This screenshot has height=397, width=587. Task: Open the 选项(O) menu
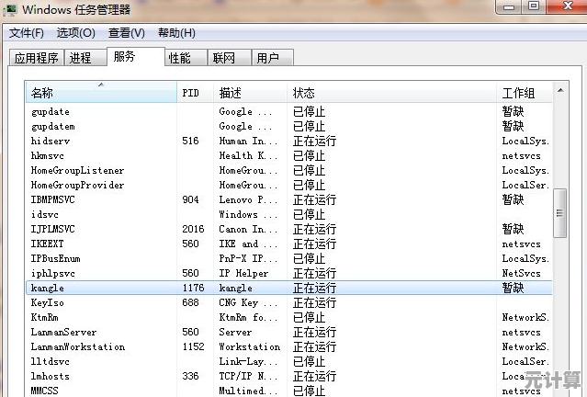coord(75,33)
